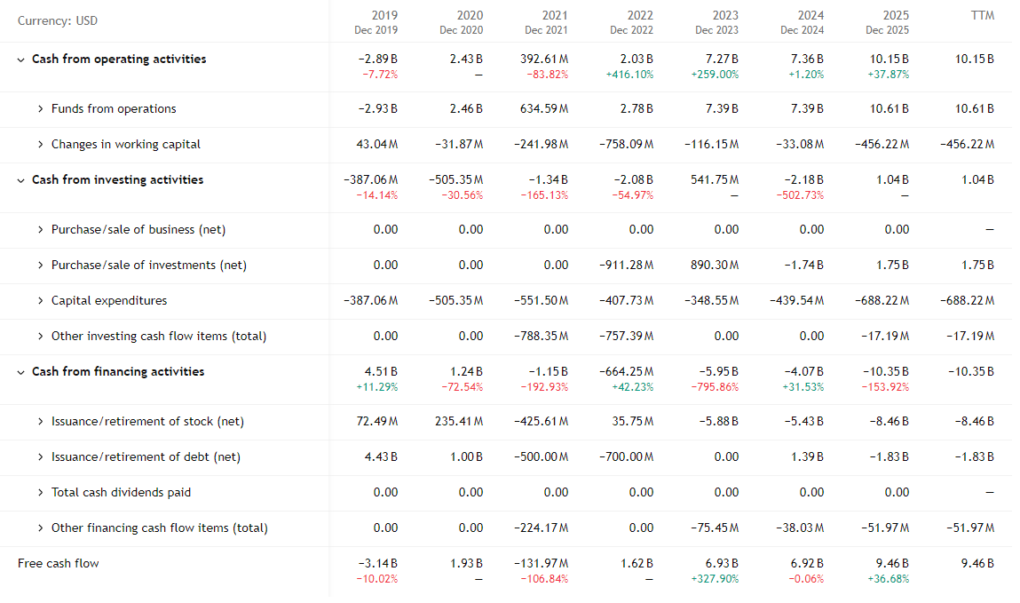Expand Total cash dividends paid row
Image resolution: width=1020 pixels, height=603 pixels.
[41, 493]
